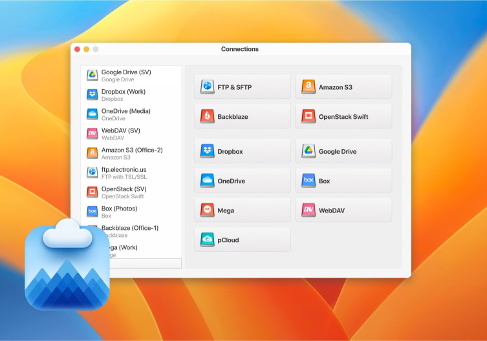Click the Amazon S3 (Office-2) sidebar icon
The width and height of the screenshot is (487, 341).
tap(92, 153)
